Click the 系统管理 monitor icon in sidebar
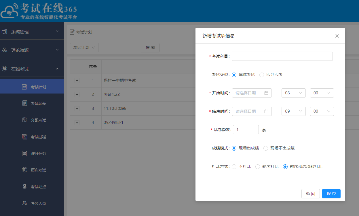359x216 pixels. tap(4, 32)
